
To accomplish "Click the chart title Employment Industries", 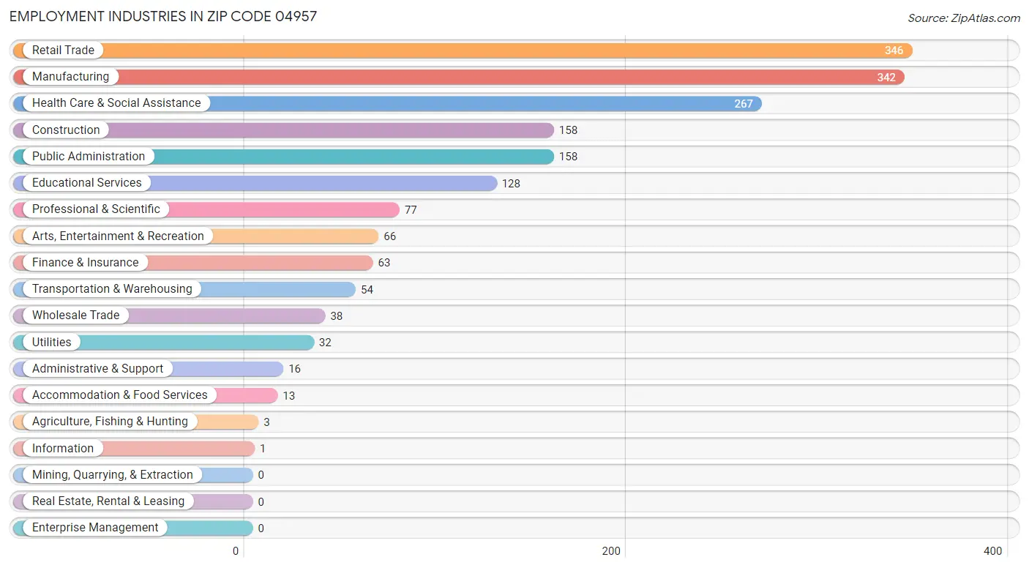I will point(163,16).
